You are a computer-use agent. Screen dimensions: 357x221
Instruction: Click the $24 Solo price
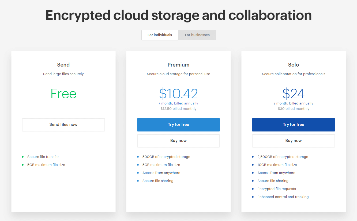pyautogui.click(x=293, y=94)
